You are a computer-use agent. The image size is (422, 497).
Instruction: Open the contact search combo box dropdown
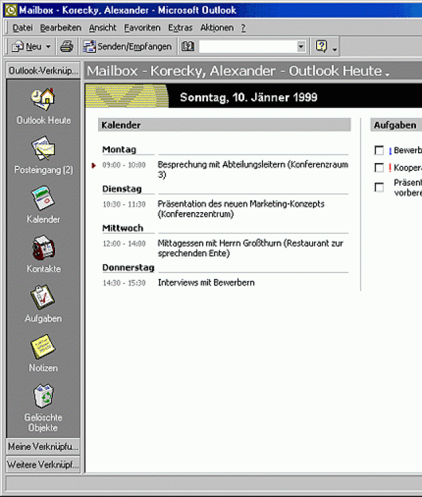coord(301,46)
